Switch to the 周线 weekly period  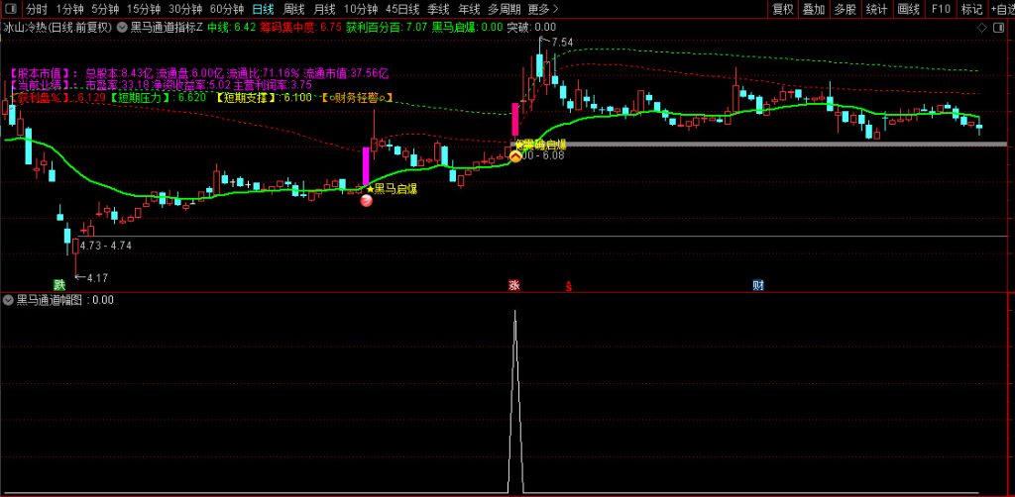pos(293,9)
